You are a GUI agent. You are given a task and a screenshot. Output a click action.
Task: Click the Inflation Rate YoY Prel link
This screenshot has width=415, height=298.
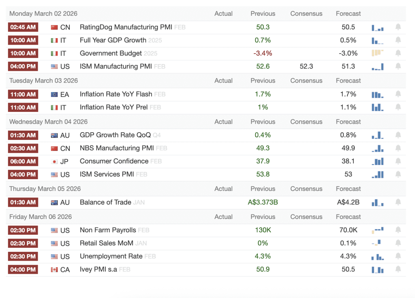[x=113, y=107]
